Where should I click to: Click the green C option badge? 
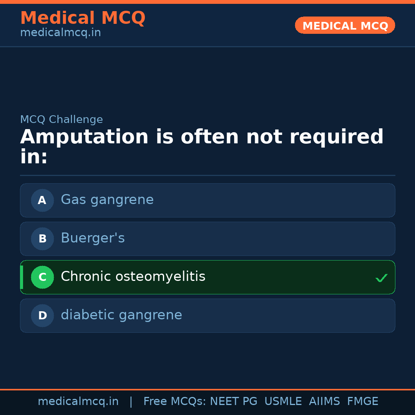point(42,277)
